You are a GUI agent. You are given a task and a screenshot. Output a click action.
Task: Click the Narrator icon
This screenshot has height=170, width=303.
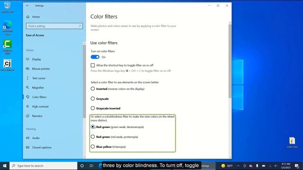(x=27, y=116)
